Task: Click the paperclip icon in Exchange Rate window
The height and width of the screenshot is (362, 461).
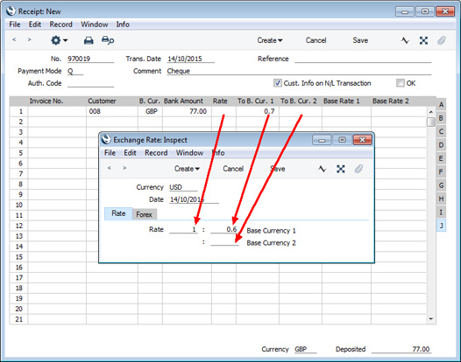Action: click(358, 169)
